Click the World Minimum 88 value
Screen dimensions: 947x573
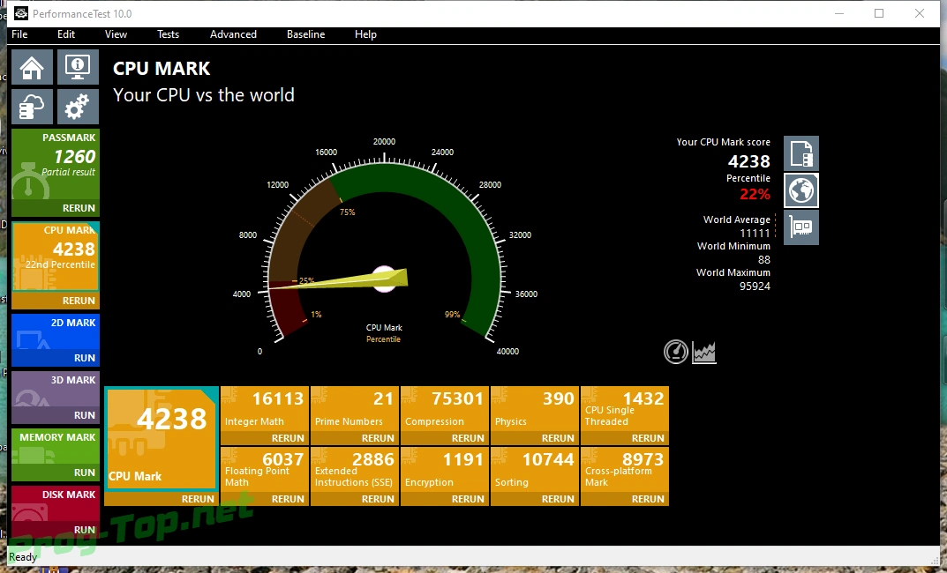[x=764, y=259]
